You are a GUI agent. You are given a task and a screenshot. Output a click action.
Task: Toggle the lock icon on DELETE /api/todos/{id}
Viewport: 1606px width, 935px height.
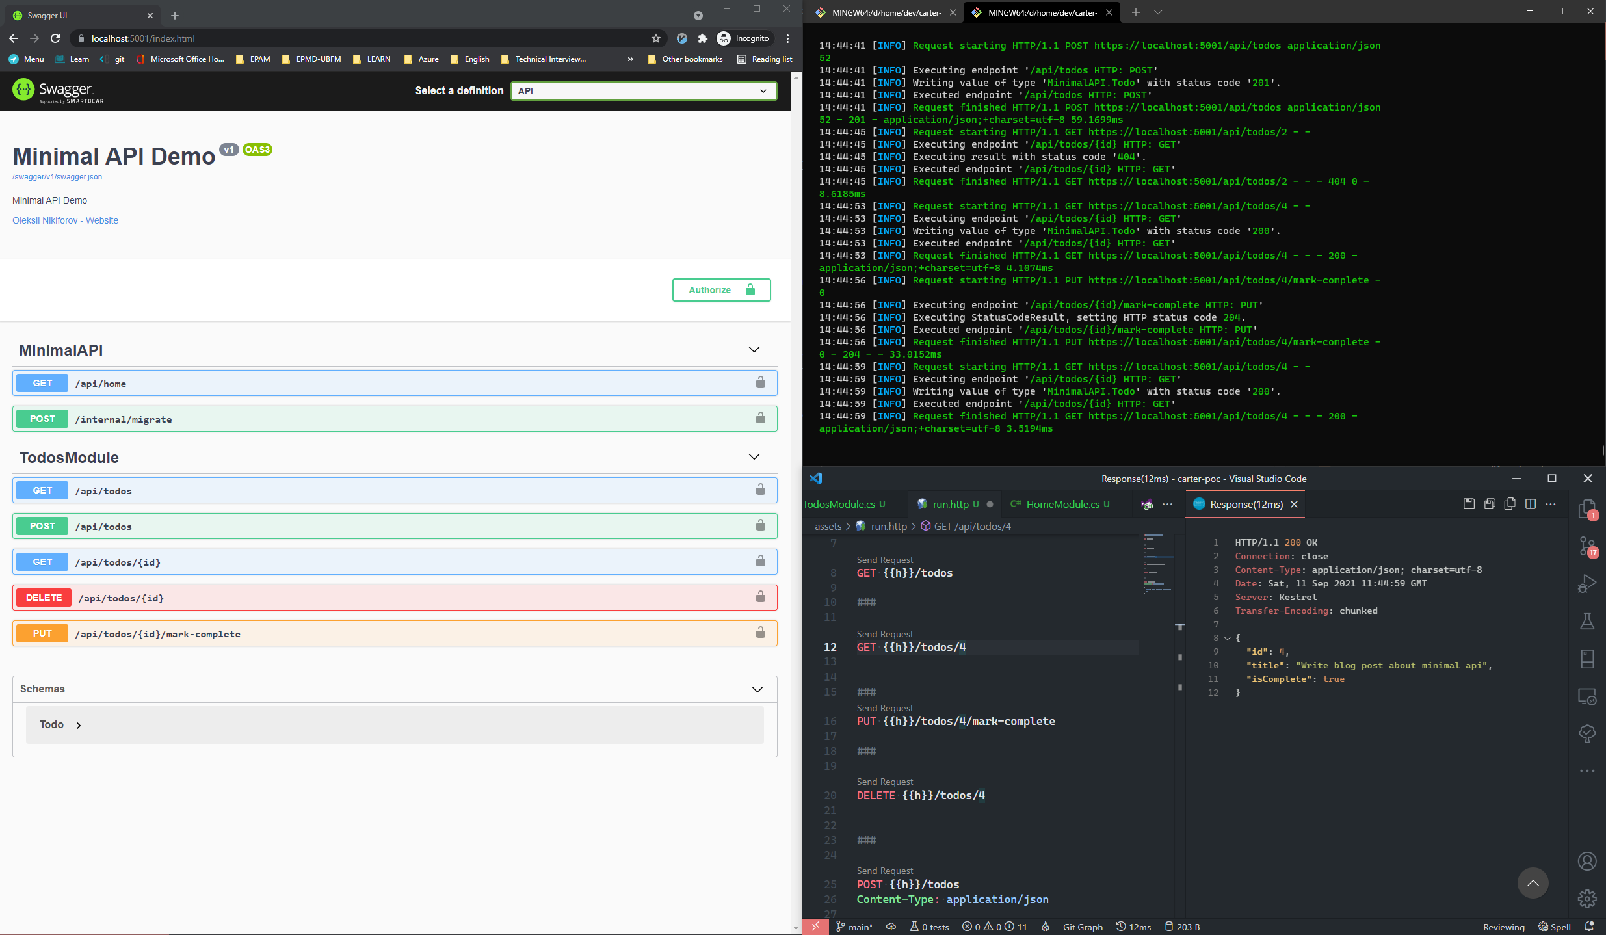tap(760, 597)
